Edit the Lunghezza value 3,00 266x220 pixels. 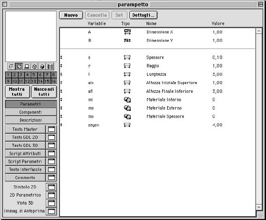(217, 74)
